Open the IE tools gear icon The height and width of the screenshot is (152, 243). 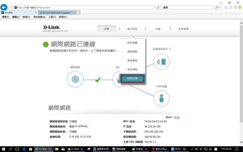(235, 7)
